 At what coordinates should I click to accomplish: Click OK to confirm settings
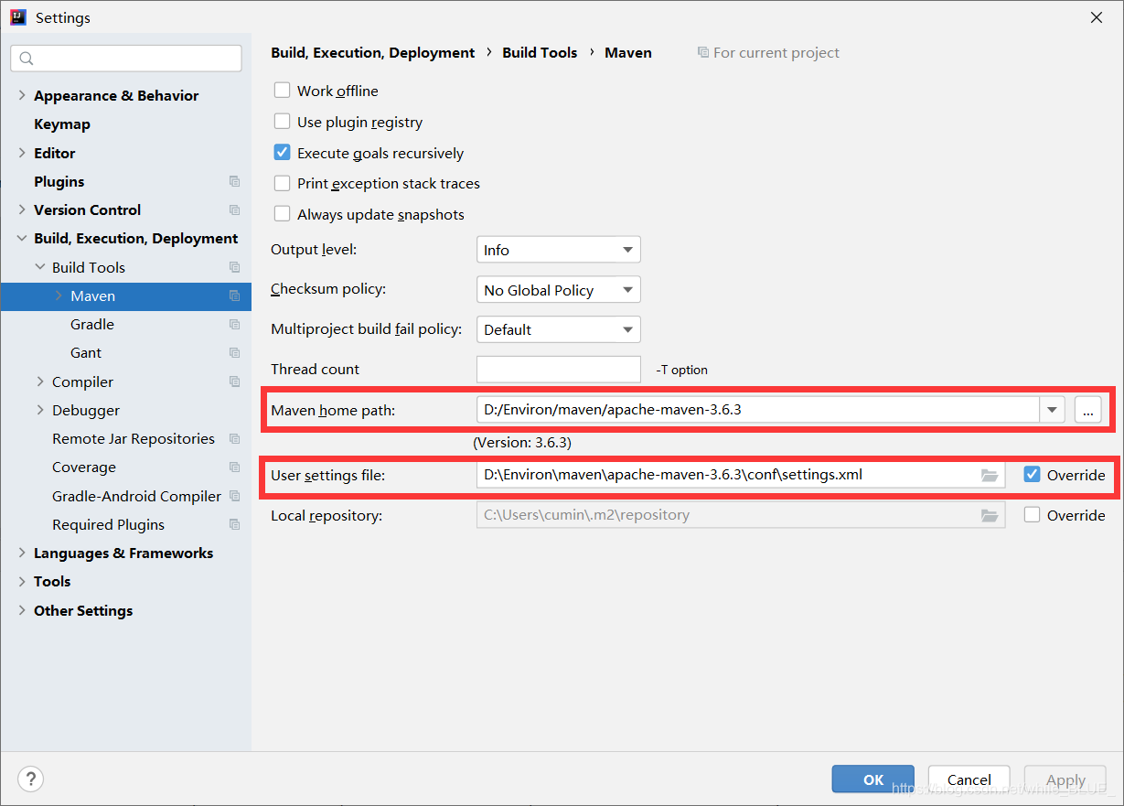click(x=873, y=779)
